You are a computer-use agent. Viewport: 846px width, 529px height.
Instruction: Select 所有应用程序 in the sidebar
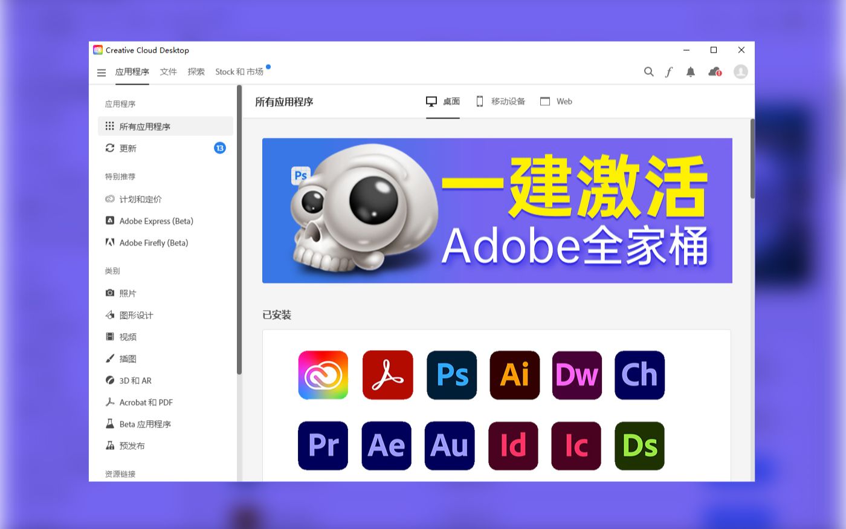click(x=166, y=126)
